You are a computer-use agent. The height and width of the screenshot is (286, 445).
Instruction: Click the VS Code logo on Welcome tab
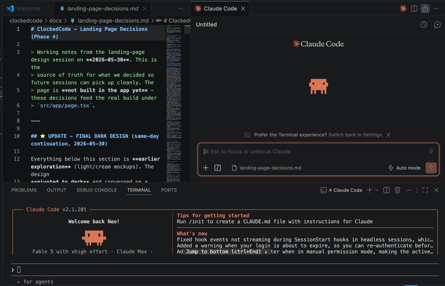click(11, 9)
